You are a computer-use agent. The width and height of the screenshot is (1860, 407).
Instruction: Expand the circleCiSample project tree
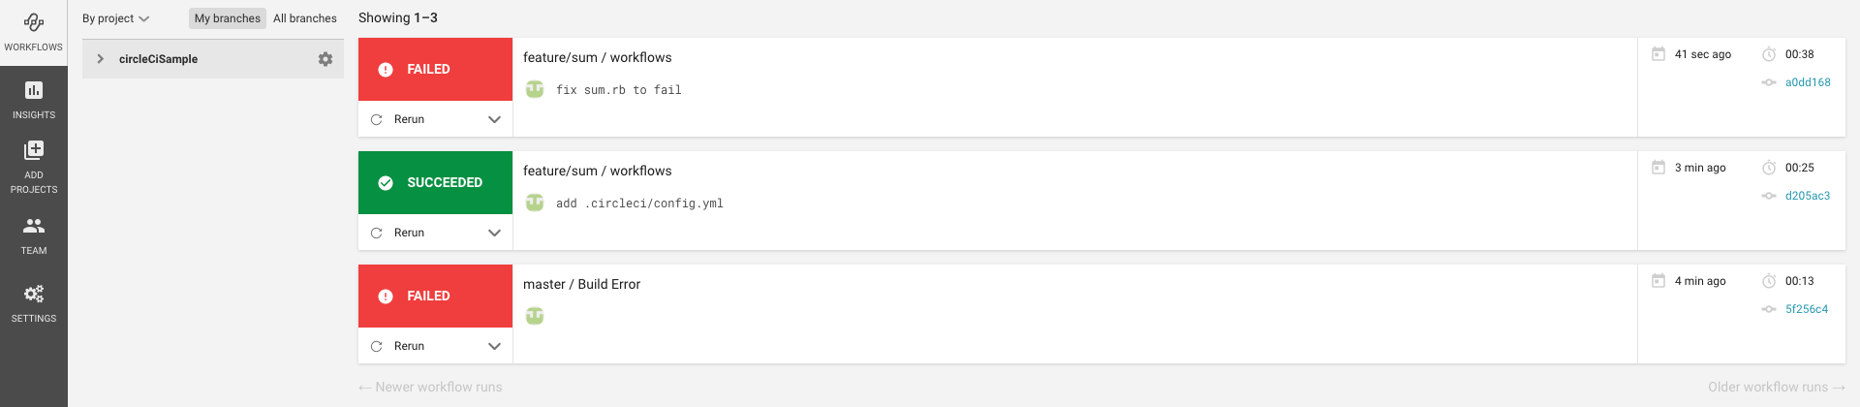pos(100,59)
